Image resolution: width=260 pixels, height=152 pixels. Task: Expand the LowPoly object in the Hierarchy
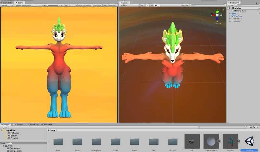pyautogui.click(x=230, y=19)
